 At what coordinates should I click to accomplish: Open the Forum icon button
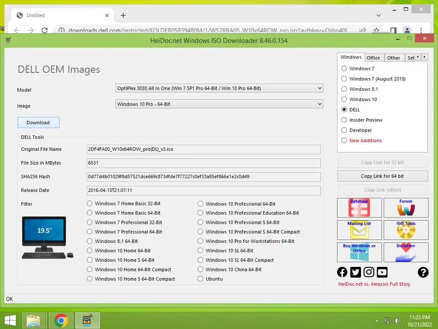coord(406,208)
